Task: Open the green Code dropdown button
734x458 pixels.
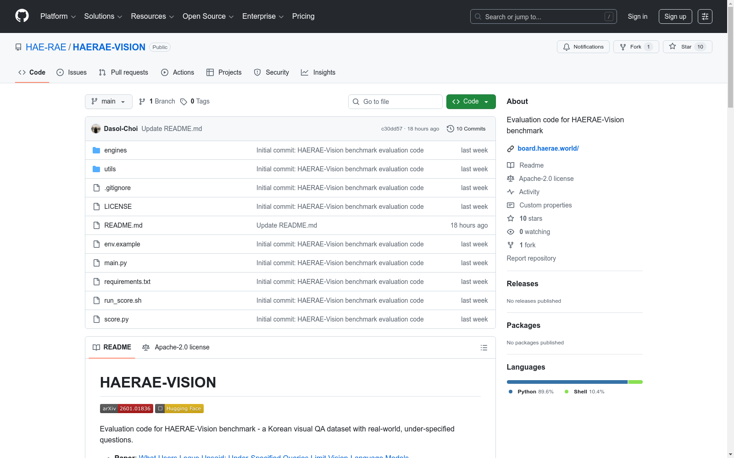Action: (x=471, y=102)
